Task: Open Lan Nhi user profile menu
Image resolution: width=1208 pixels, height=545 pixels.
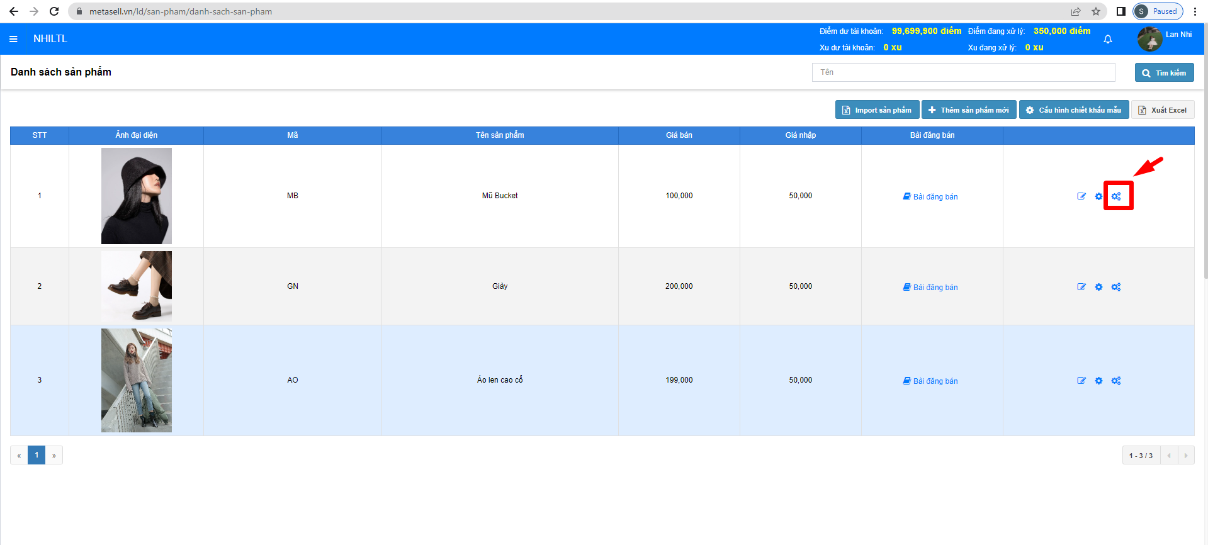Action: [1165, 38]
